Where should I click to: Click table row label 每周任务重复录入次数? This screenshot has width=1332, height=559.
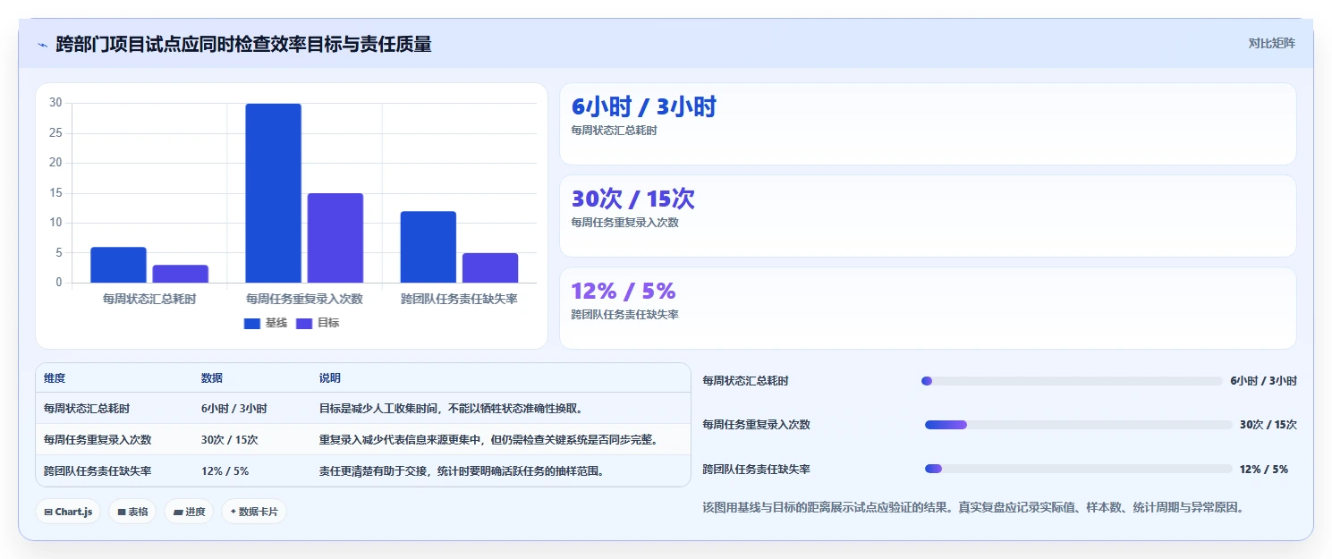[x=98, y=440]
